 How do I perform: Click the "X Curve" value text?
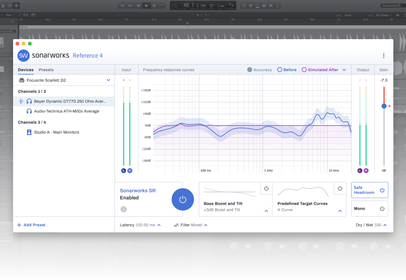(285, 210)
